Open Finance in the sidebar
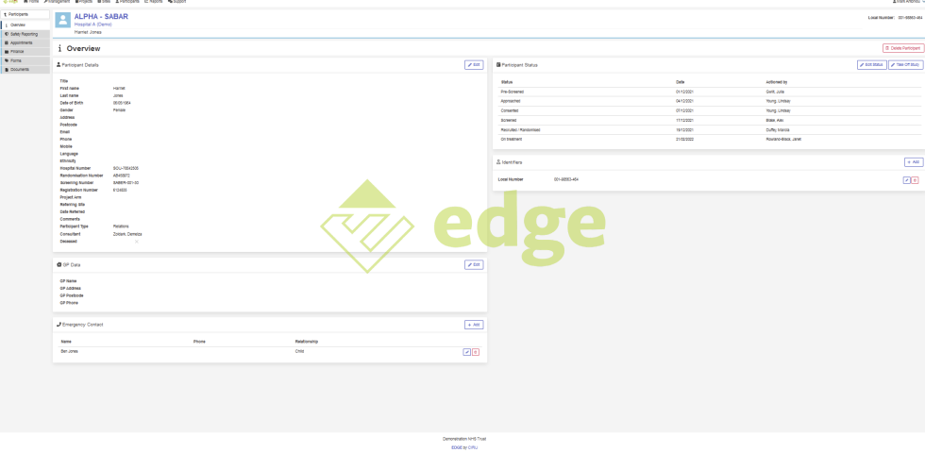 [x=25, y=52]
